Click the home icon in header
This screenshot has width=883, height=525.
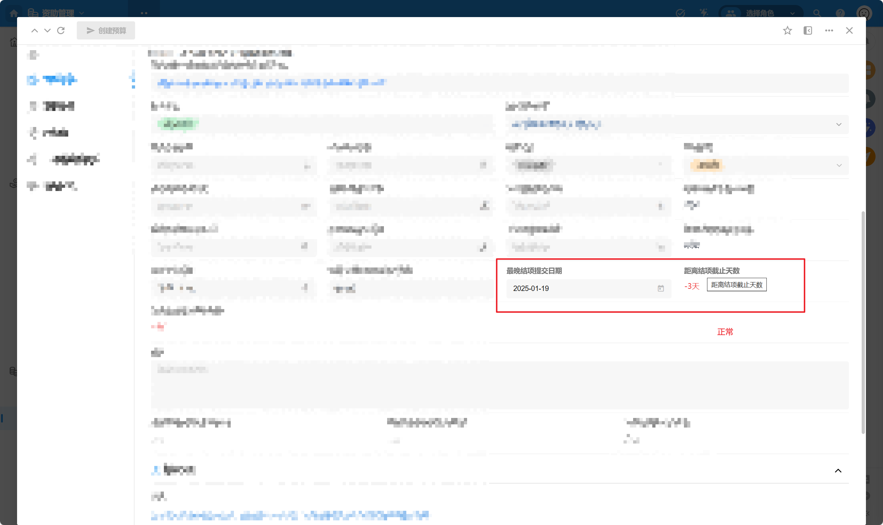click(14, 13)
